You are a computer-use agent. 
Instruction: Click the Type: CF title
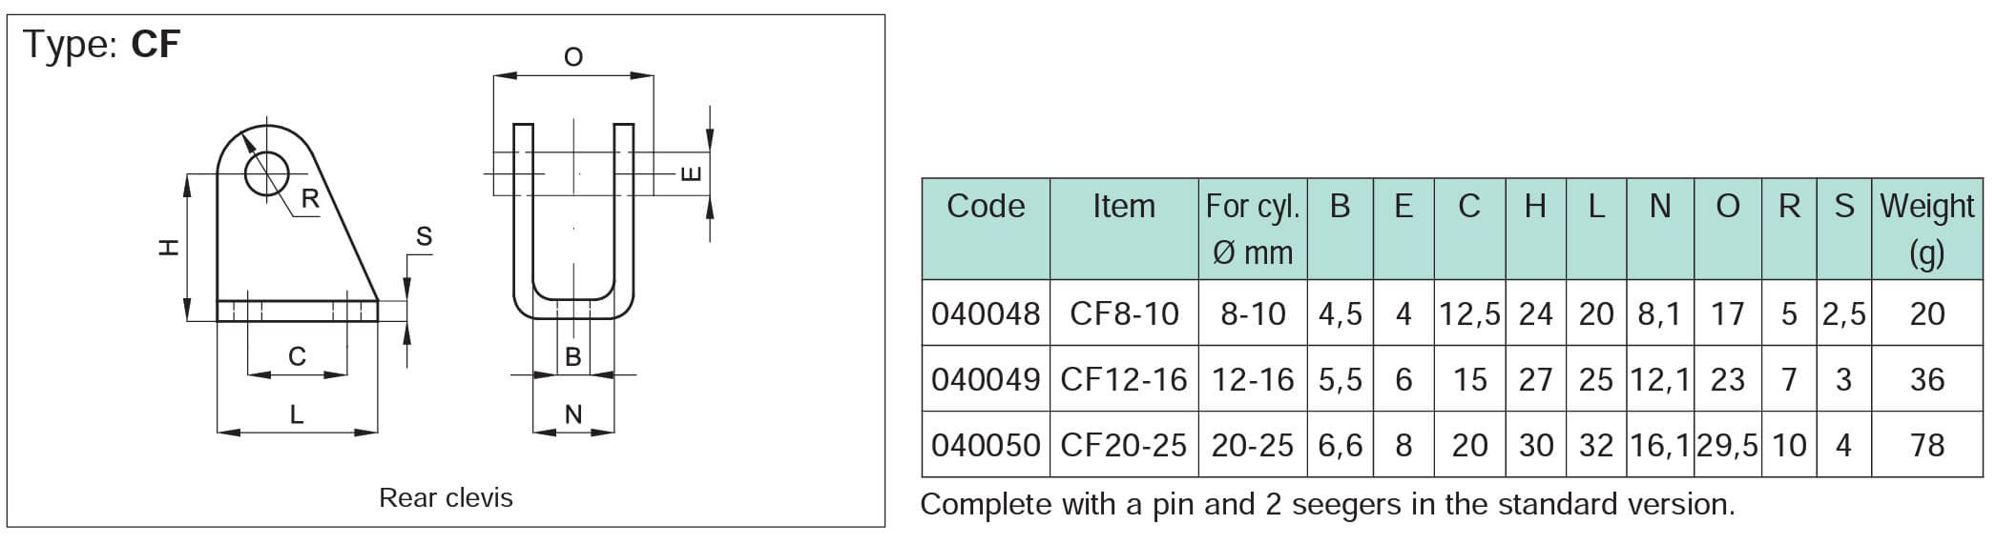(101, 45)
